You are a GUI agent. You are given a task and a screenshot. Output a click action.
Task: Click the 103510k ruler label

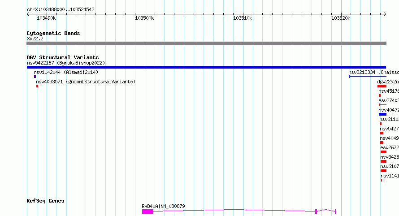243,18
